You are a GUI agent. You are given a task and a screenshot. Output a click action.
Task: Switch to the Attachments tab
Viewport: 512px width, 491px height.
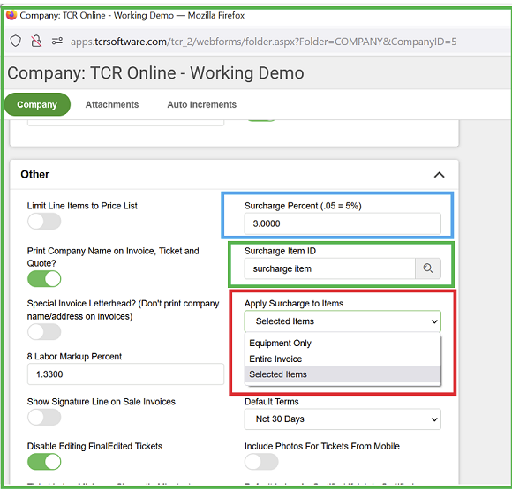pyautogui.click(x=112, y=104)
